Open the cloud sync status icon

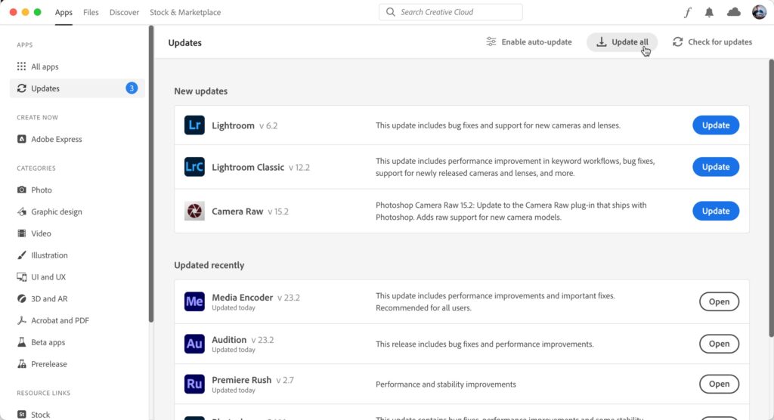[733, 12]
